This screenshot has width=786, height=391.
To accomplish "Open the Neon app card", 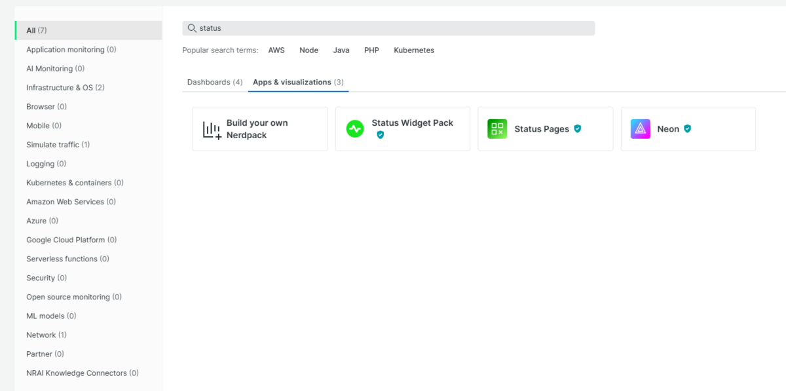I will pos(688,129).
